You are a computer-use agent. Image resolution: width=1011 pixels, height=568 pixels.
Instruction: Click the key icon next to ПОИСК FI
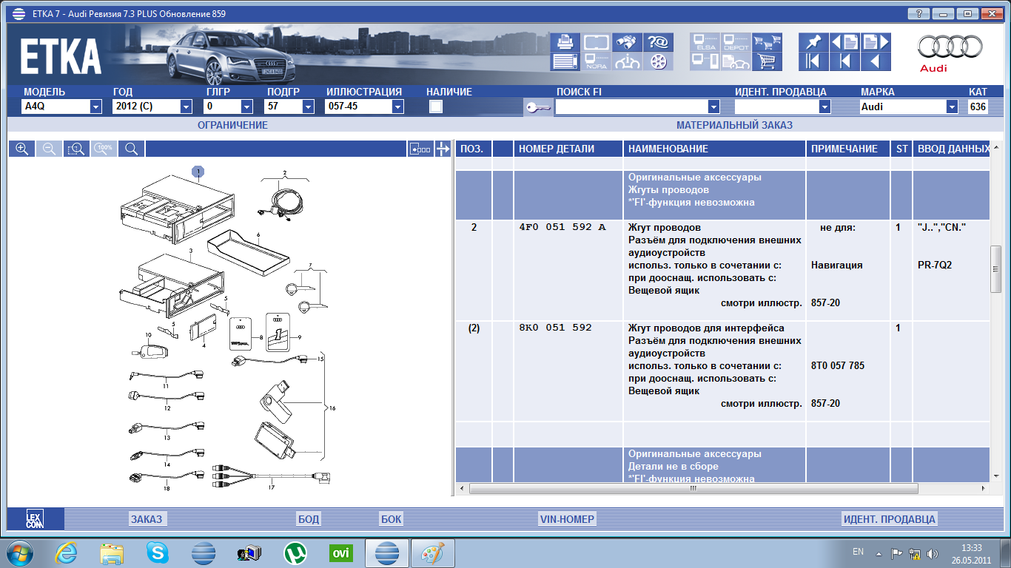537,106
